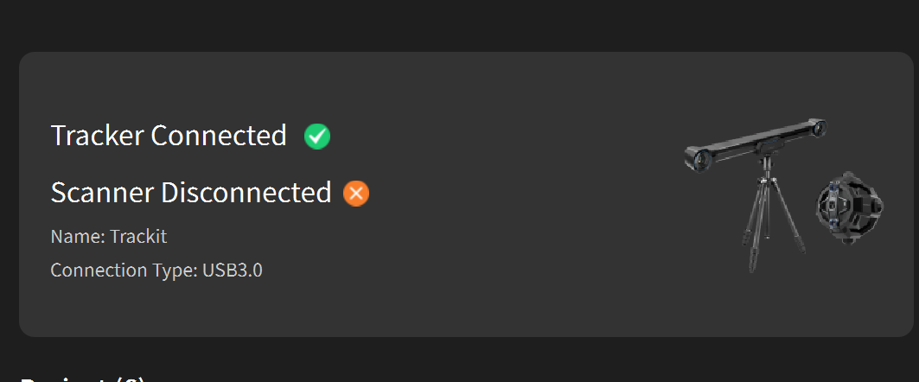Click the tracker's right camera lens
Image resolution: width=919 pixels, height=382 pixels.
point(817,130)
